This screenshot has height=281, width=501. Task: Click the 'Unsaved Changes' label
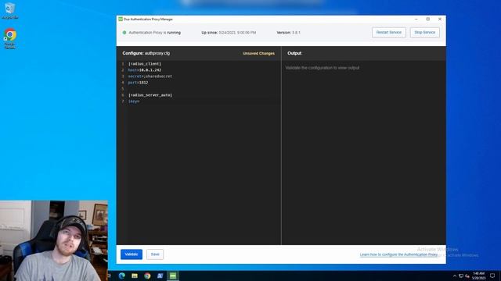258,54
